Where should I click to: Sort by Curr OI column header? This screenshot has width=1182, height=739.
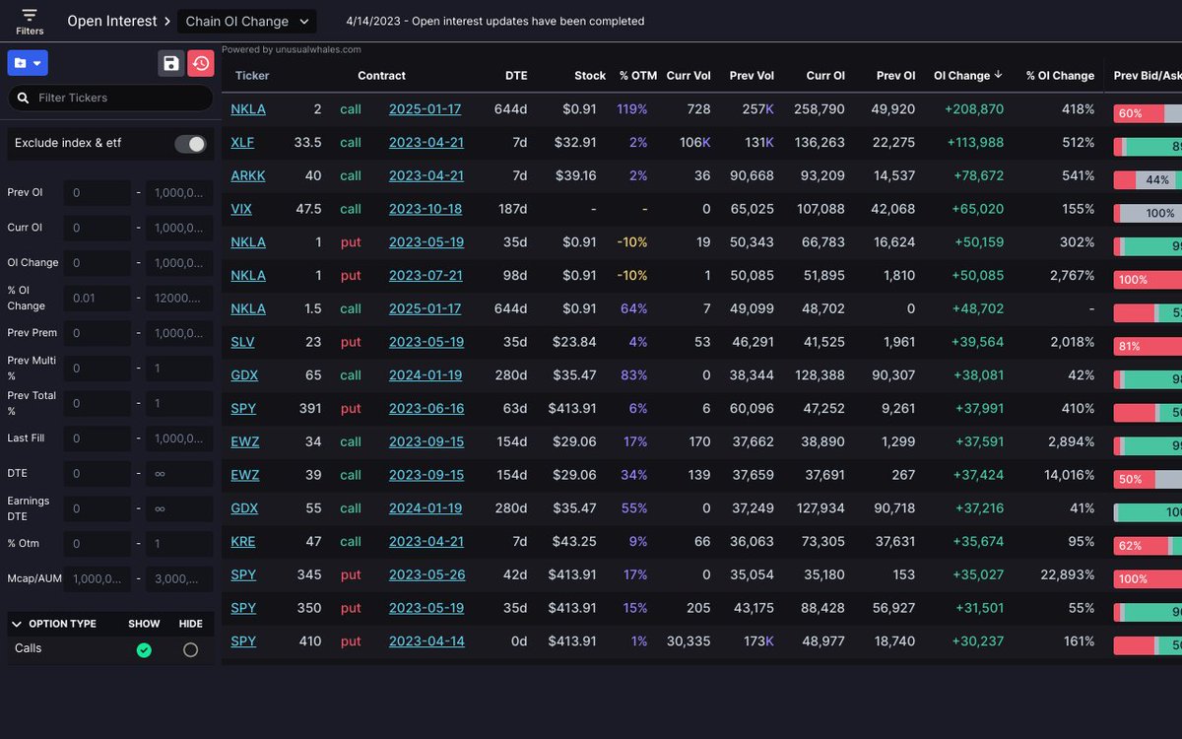825,75
